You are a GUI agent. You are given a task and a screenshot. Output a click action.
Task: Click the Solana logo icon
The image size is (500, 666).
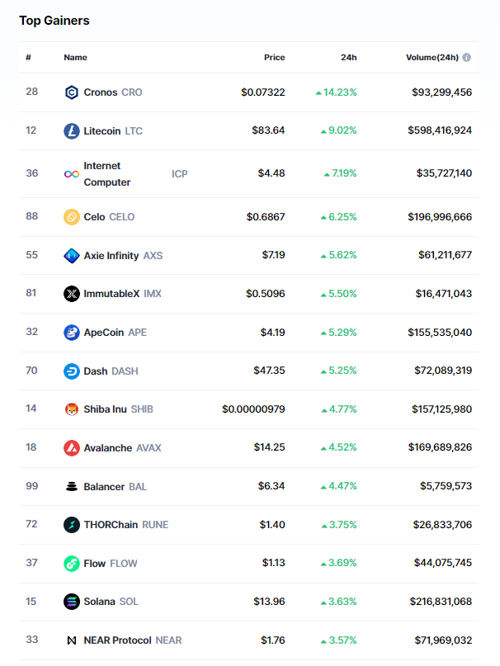pos(72,602)
